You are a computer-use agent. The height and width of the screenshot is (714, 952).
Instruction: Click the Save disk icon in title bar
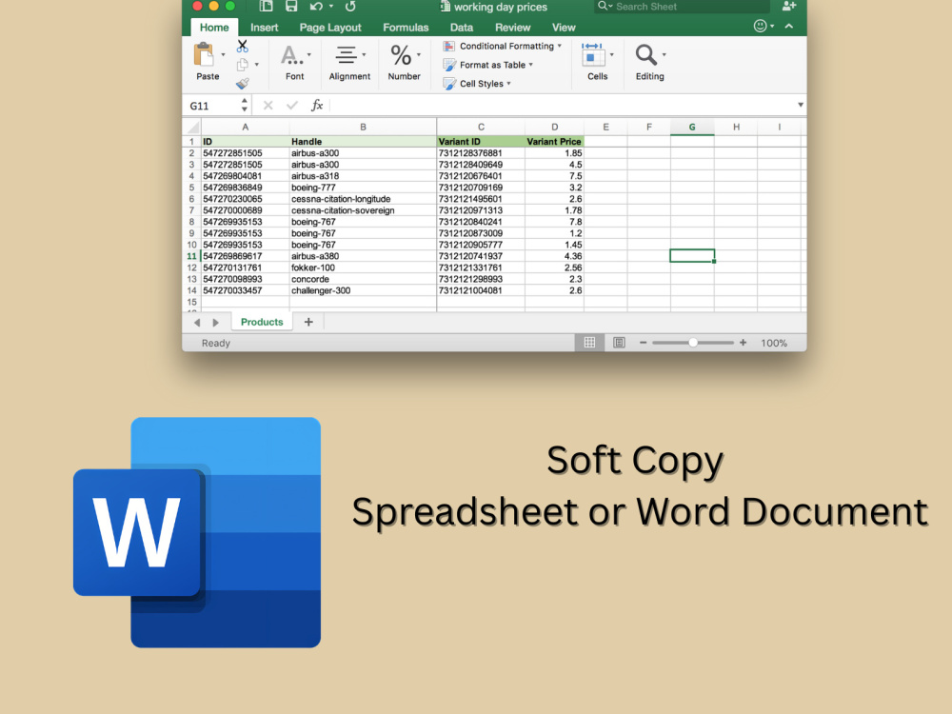point(291,6)
